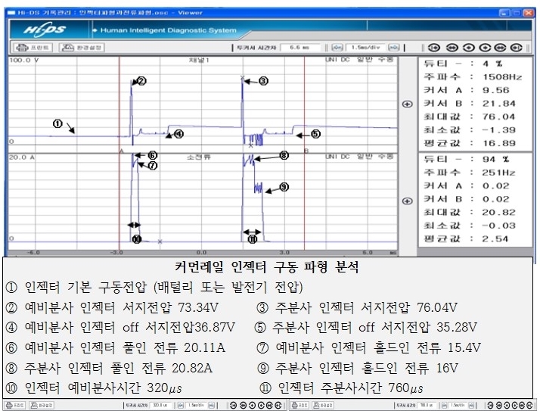Click the 투커서 시간차 field showing 6.6 ms
This screenshot has height=411, width=540.
pyautogui.click(x=300, y=47)
